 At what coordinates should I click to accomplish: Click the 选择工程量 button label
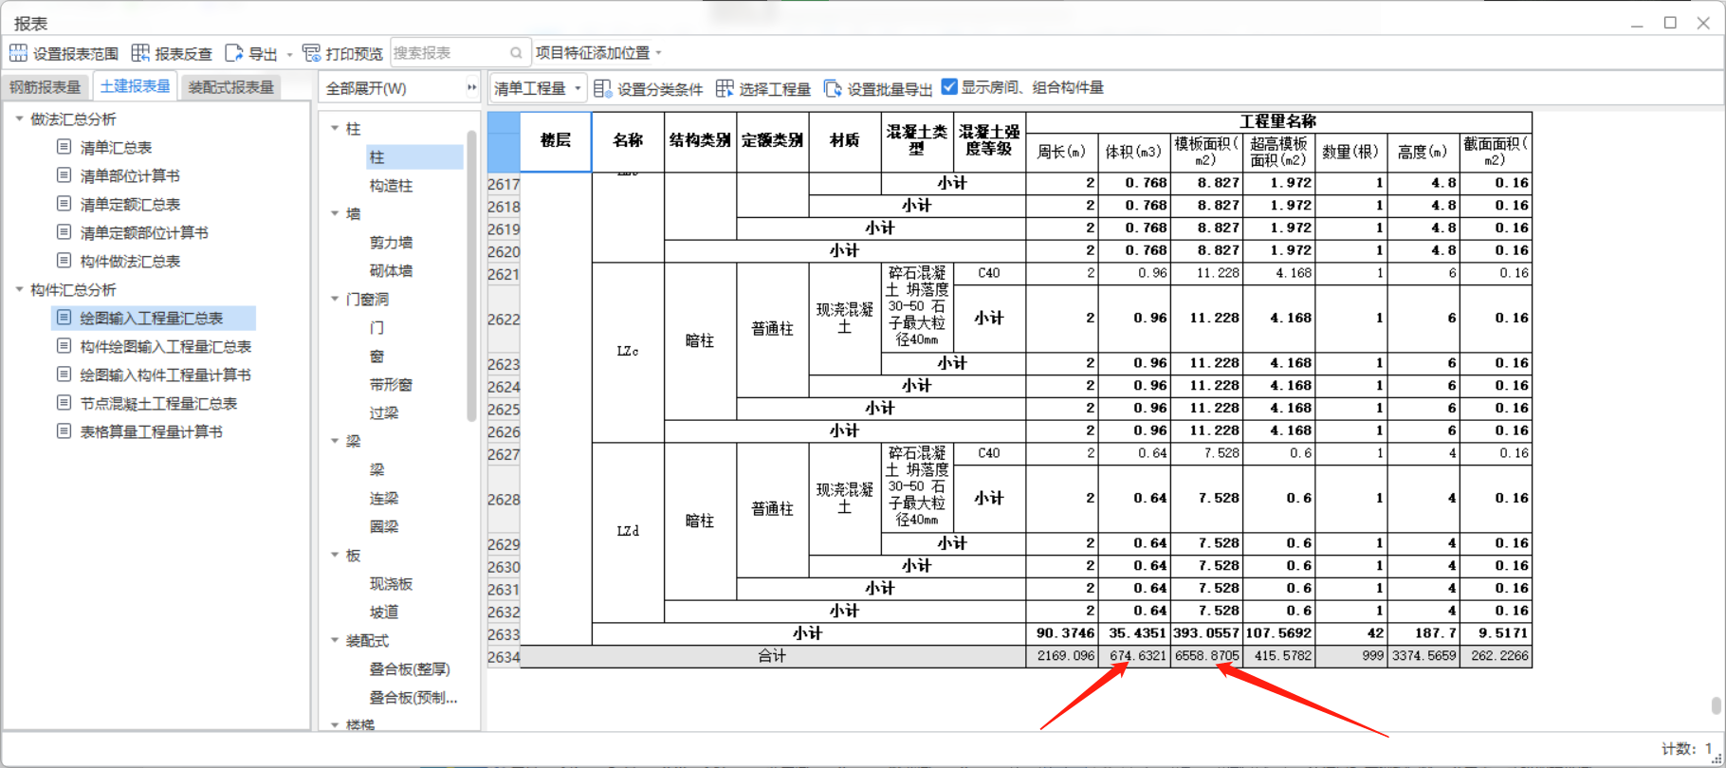(x=775, y=89)
